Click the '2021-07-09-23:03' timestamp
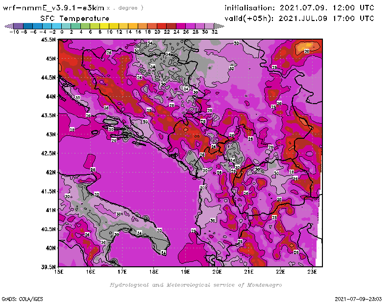 (x=358, y=299)
